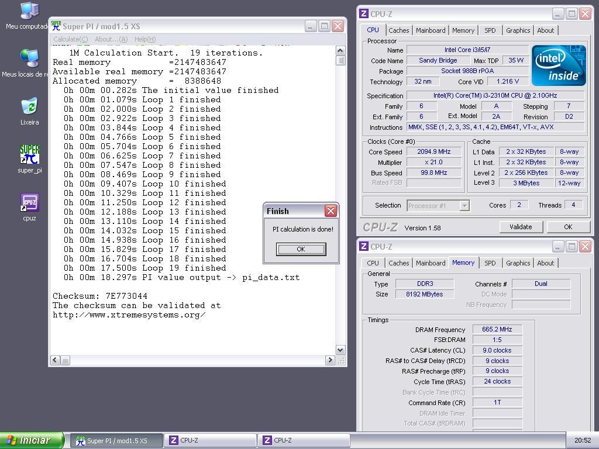Minimize the top CPU-Z window
This screenshot has width=599, height=449.
click(558, 14)
